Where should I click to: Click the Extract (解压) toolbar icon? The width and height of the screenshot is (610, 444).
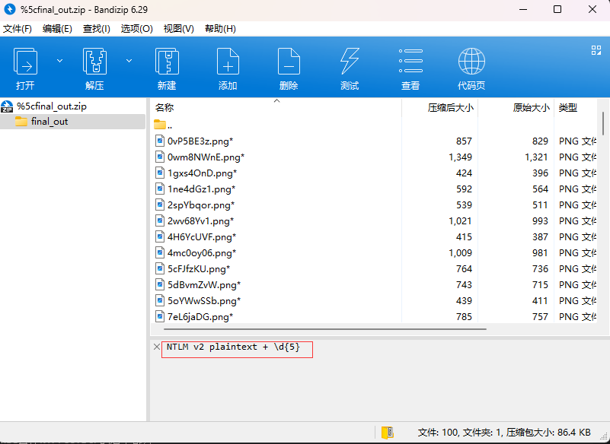[94, 62]
